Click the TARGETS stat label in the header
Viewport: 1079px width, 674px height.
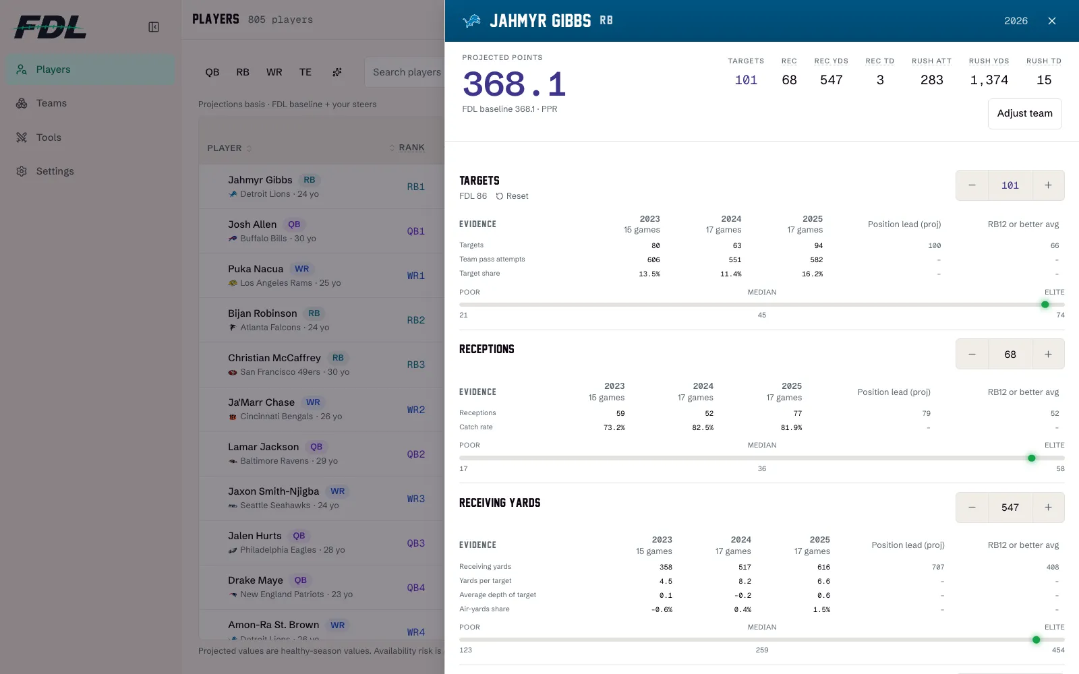tap(746, 61)
